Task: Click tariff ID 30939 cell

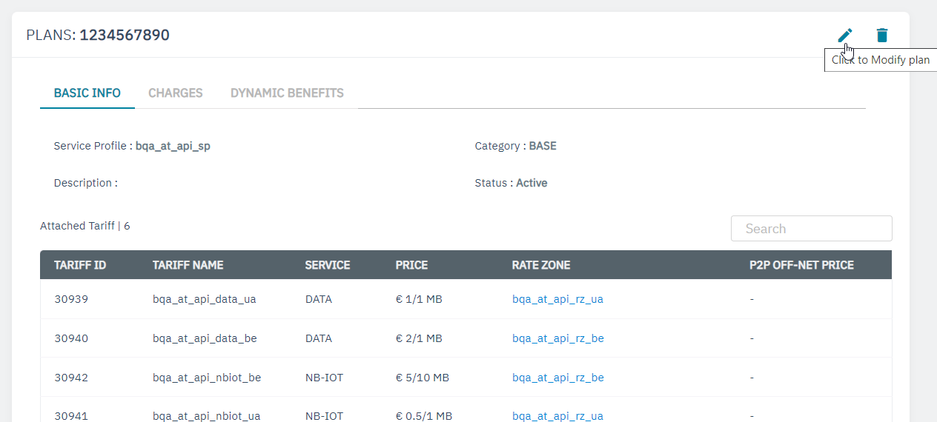Action: (71, 299)
